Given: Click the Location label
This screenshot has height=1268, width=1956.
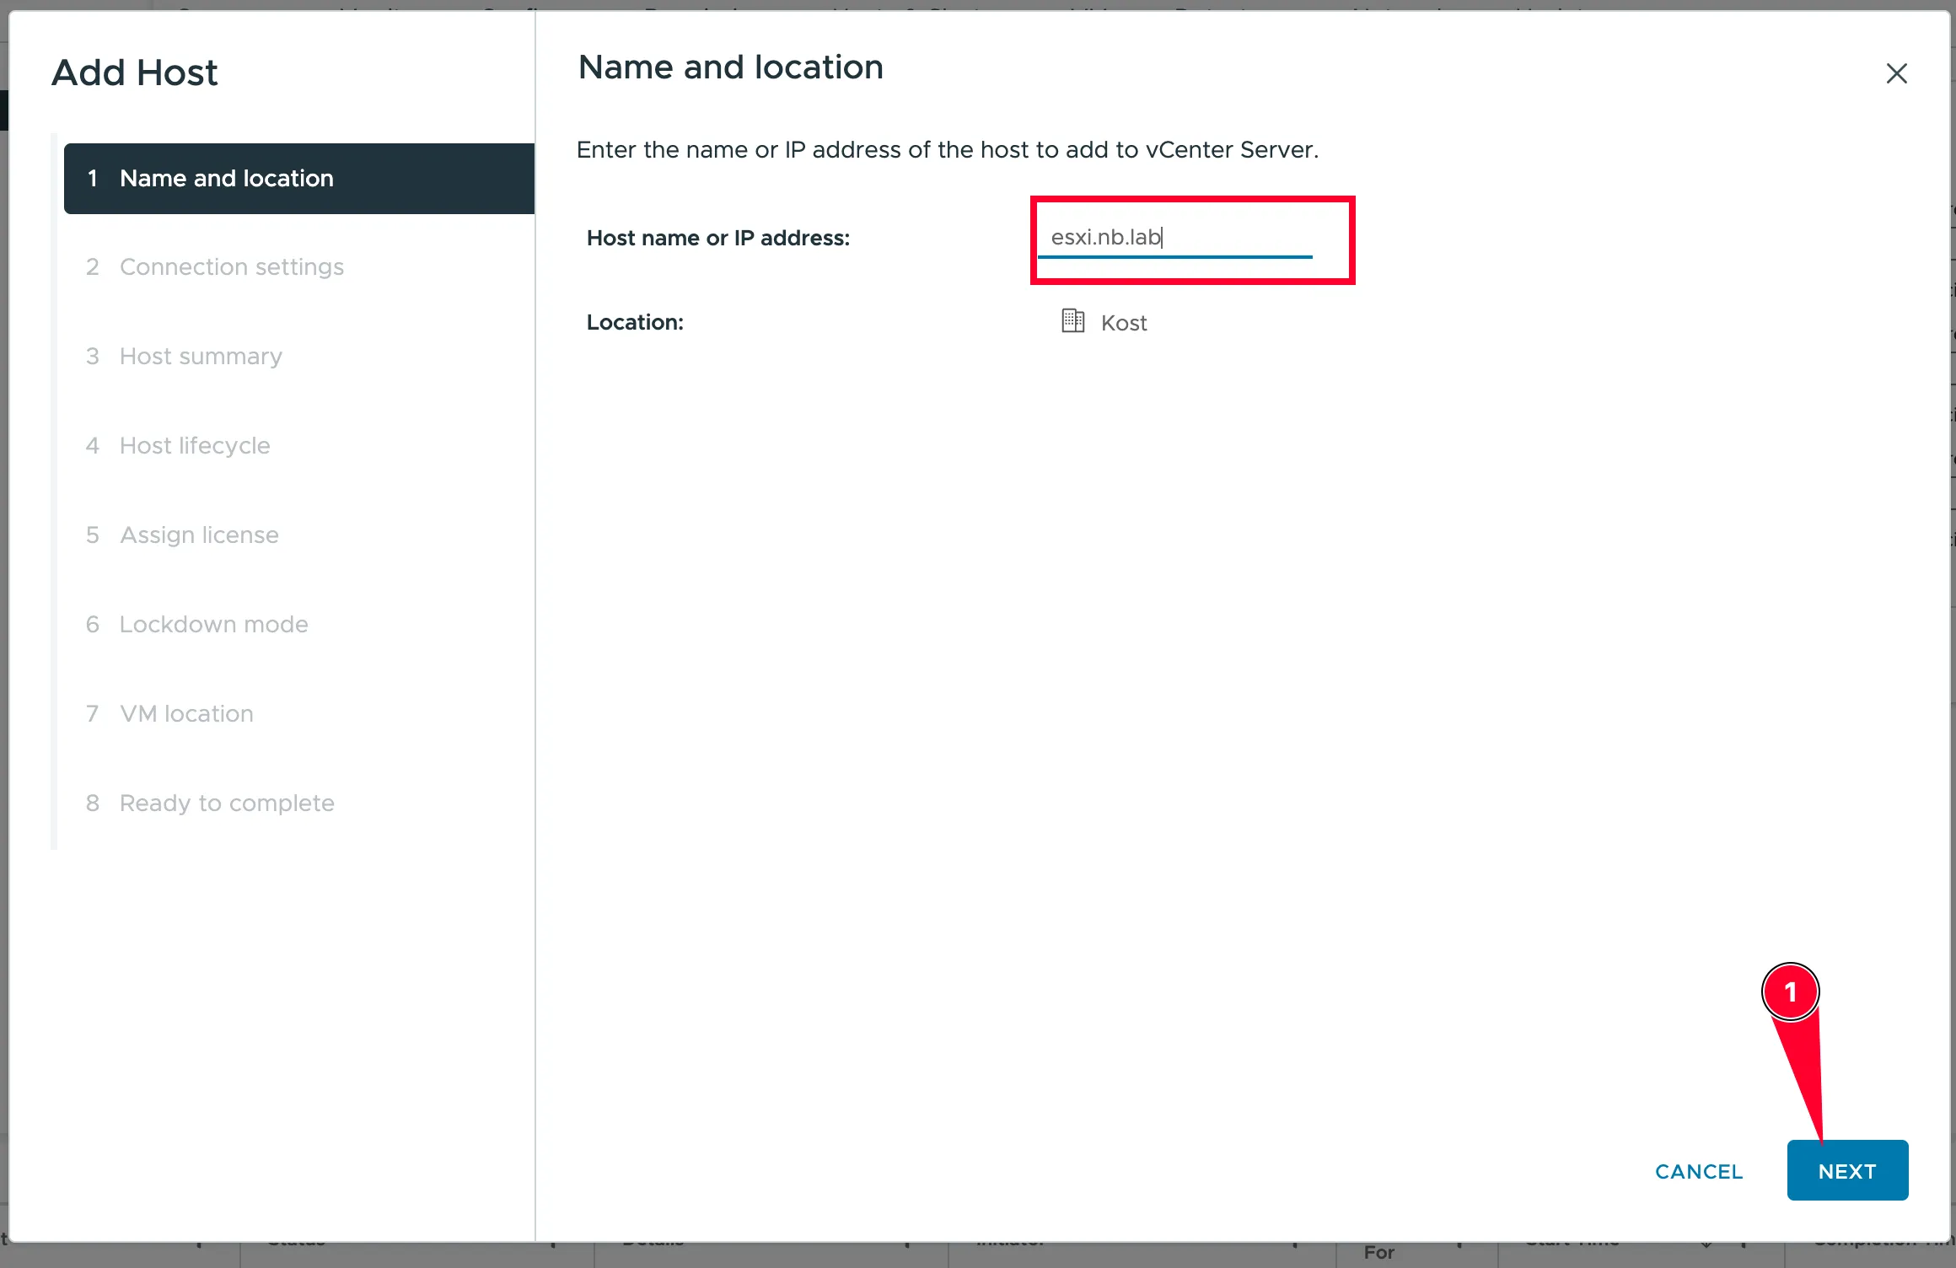Looking at the screenshot, I should (x=635, y=323).
